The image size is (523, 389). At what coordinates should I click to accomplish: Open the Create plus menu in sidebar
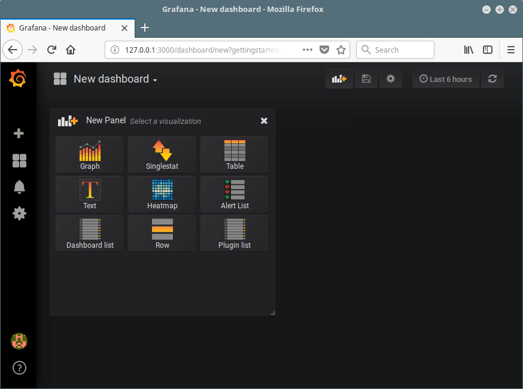click(19, 133)
